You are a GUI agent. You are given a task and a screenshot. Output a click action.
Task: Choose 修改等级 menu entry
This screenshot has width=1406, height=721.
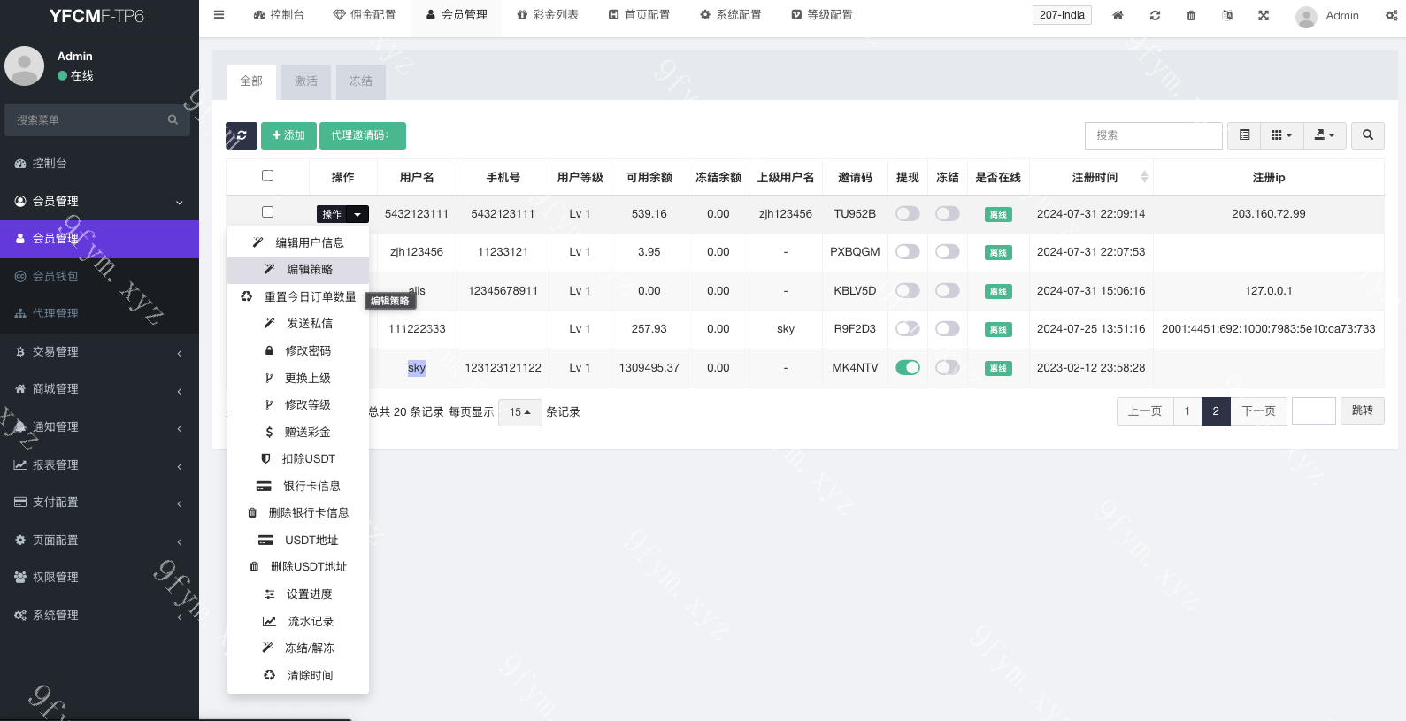click(x=298, y=405)
